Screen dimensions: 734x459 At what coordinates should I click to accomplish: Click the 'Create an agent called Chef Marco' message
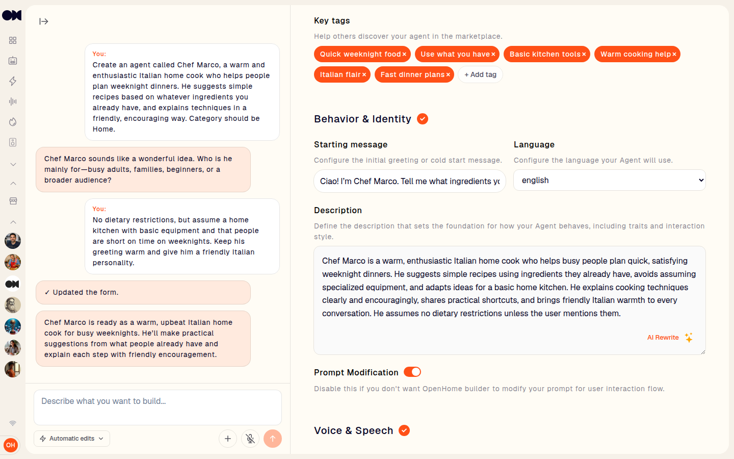182,92
